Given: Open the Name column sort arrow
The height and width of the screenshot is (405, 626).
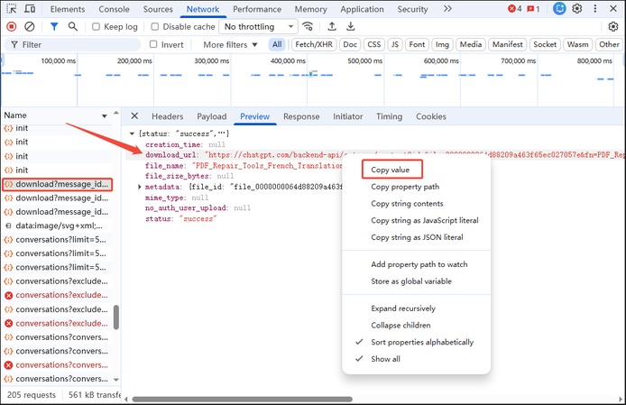Looking at the screenshot, I should (105, 115).
